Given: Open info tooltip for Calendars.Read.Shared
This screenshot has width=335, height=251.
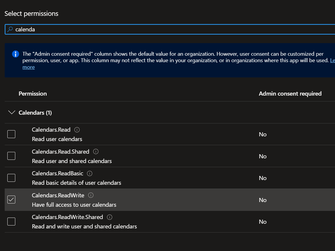Looking at the screenshot, I should 96,152.
